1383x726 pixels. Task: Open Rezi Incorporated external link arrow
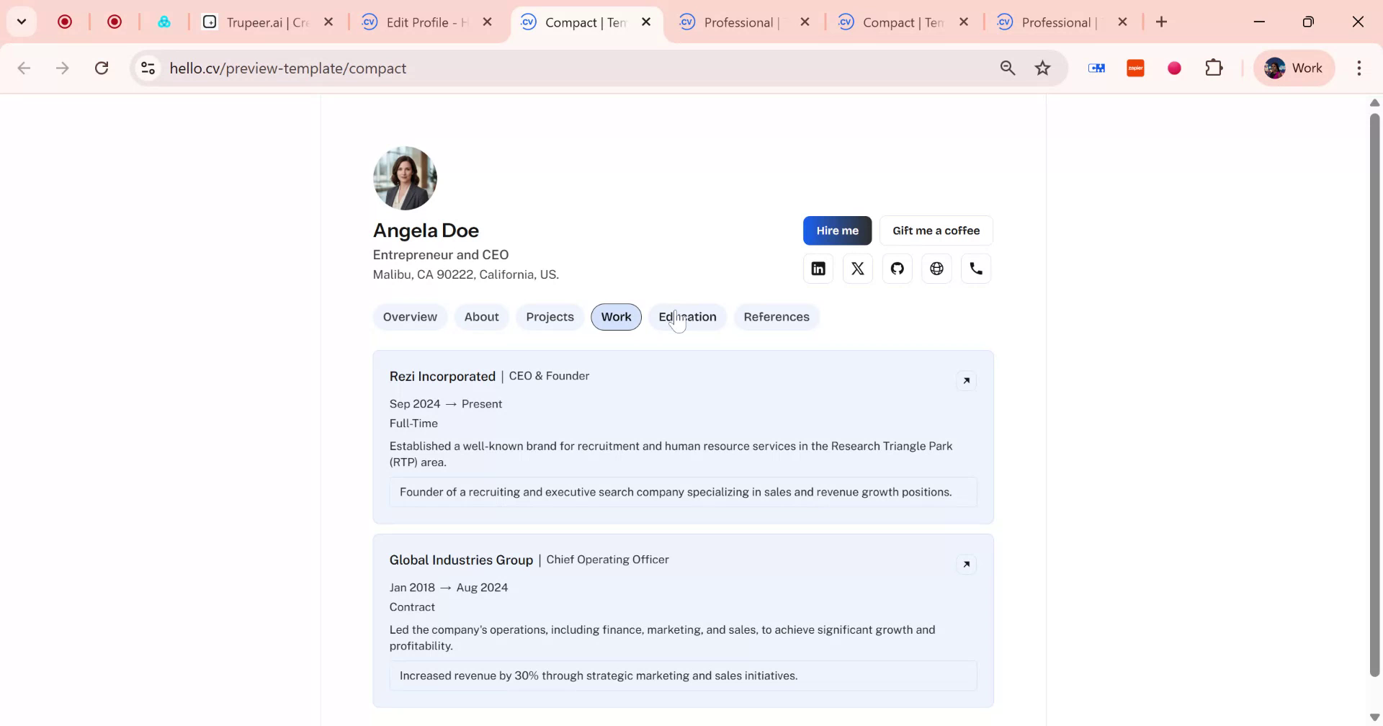967,380
